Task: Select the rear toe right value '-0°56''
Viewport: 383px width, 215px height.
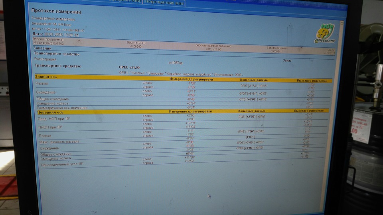Action: (191, 95)
